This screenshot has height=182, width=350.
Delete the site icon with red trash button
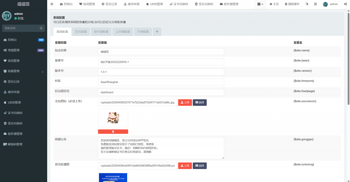point(113,131)
